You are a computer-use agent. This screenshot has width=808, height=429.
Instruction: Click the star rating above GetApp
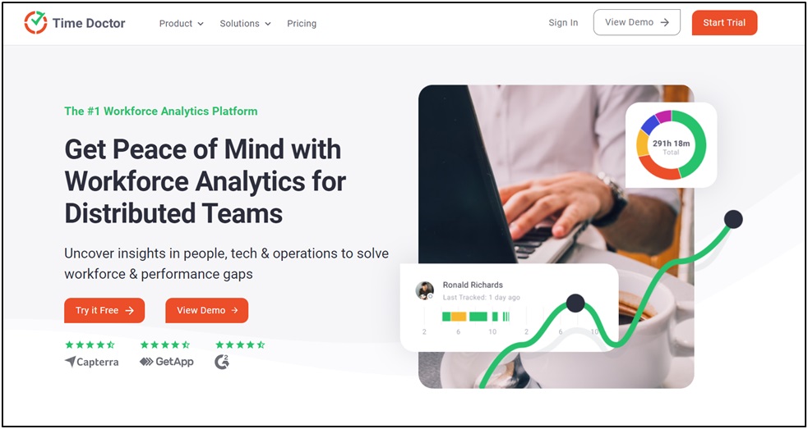point(165,345)
